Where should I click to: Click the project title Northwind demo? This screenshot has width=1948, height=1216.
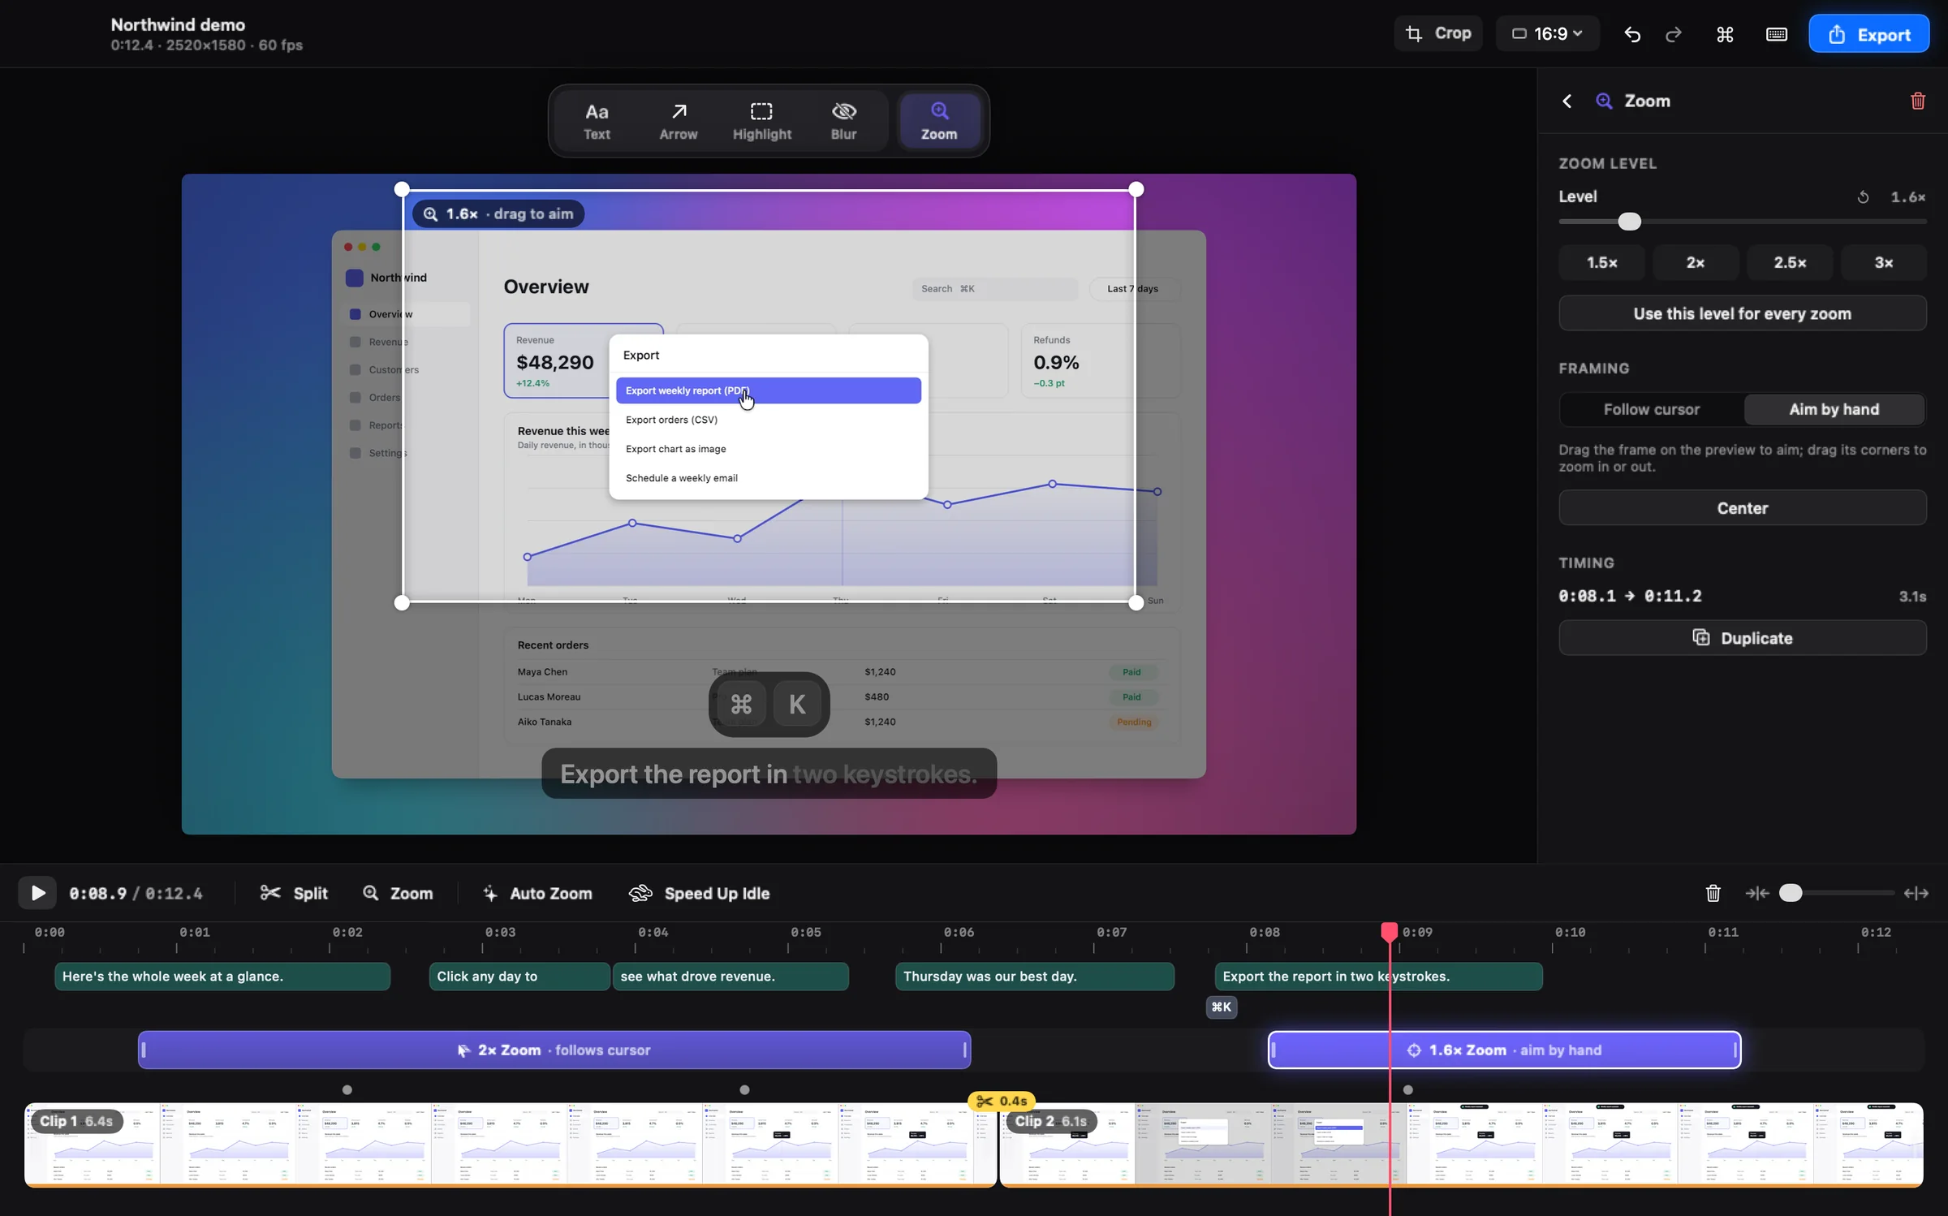tap(178, 24)
